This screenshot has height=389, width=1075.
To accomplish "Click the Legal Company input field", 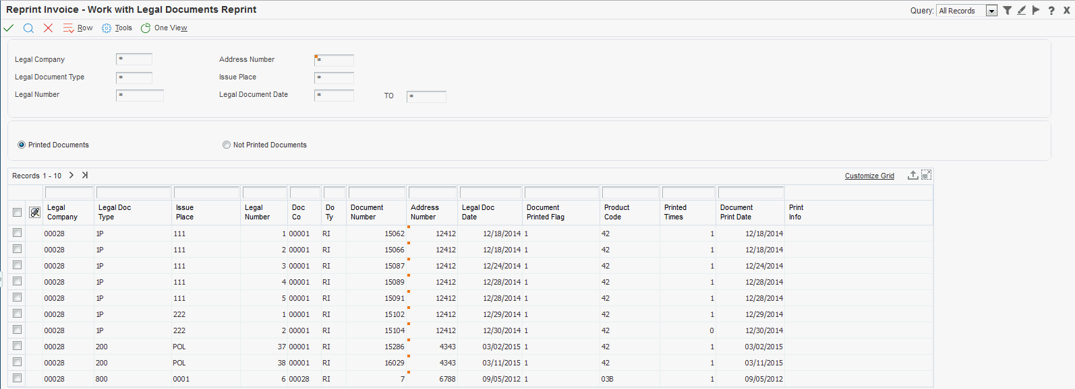I will pyautogui.click(x=134, y=59).
